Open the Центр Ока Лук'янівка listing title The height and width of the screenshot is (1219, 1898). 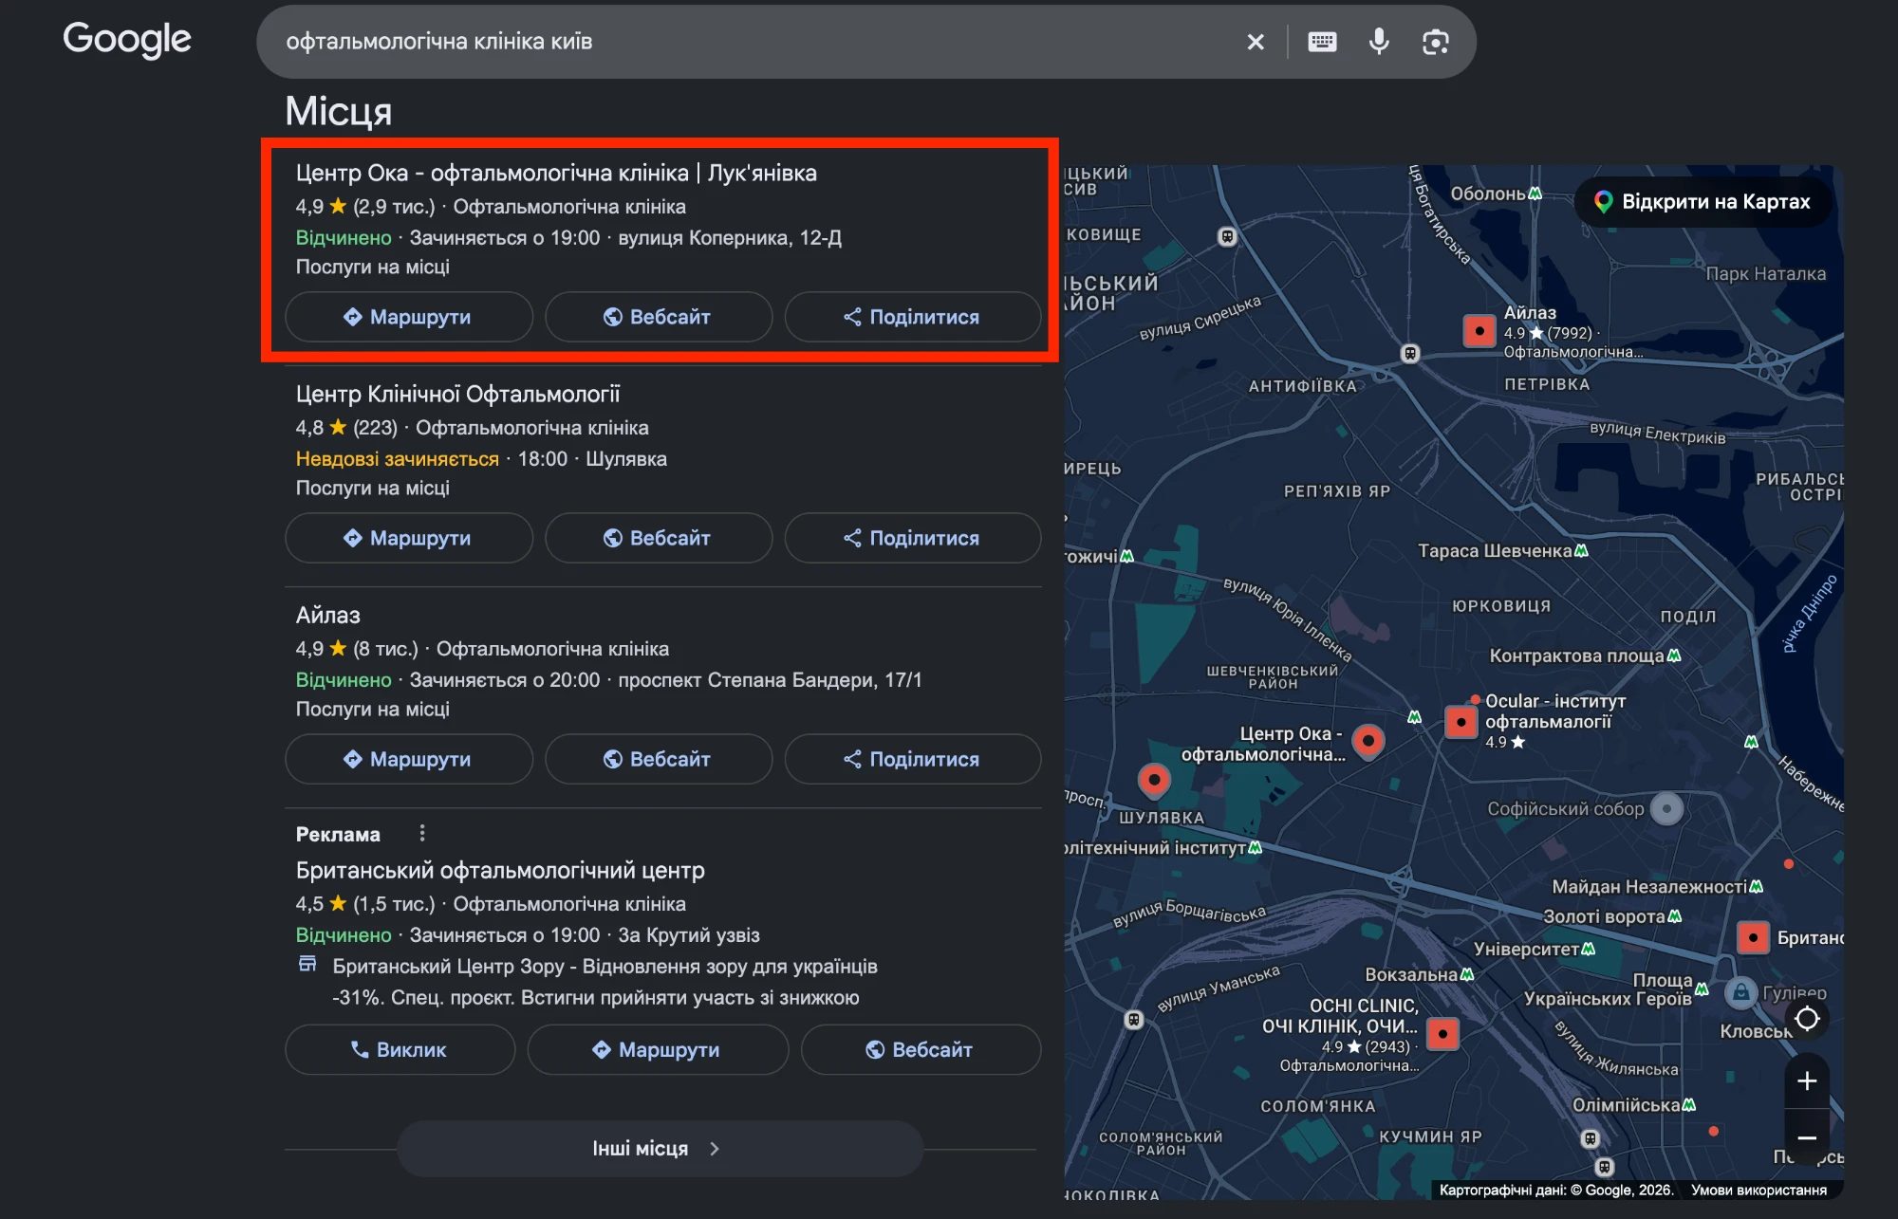556,173
